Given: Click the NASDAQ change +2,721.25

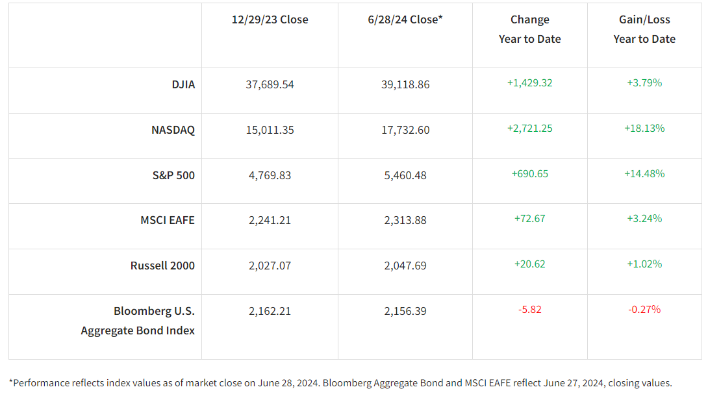Looking at the screenshot, I should tap(530, 128).
